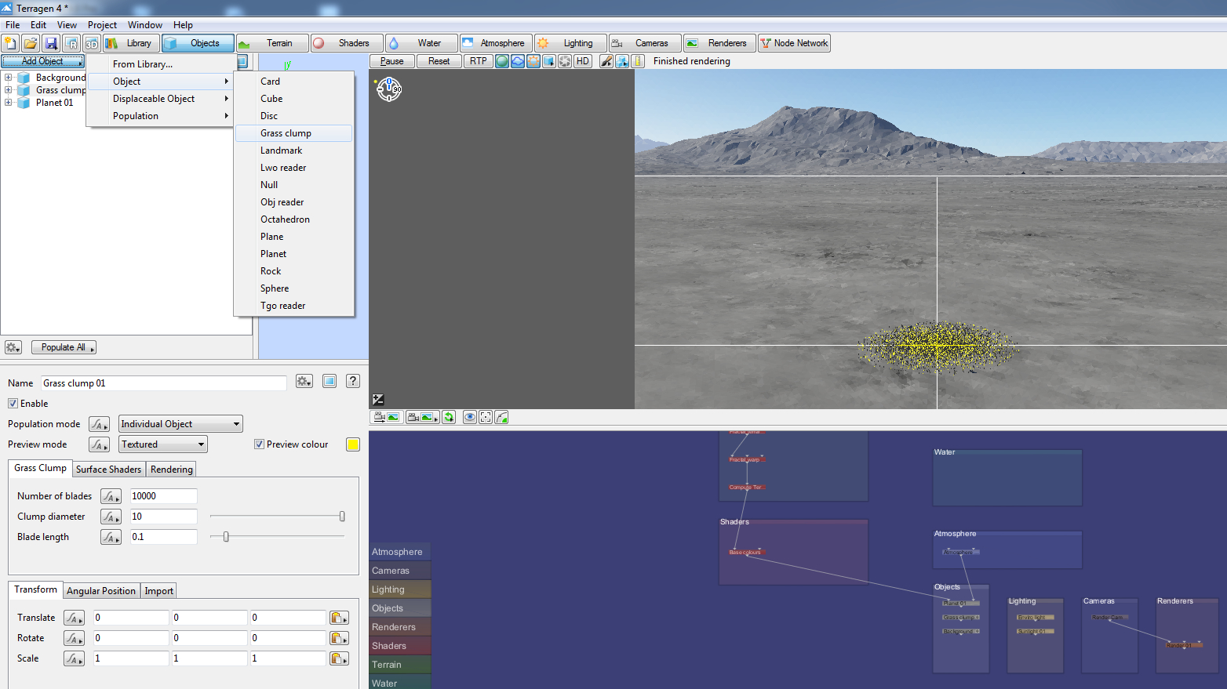Expand the Planet 01 tree item

click(x=8, y=103)
